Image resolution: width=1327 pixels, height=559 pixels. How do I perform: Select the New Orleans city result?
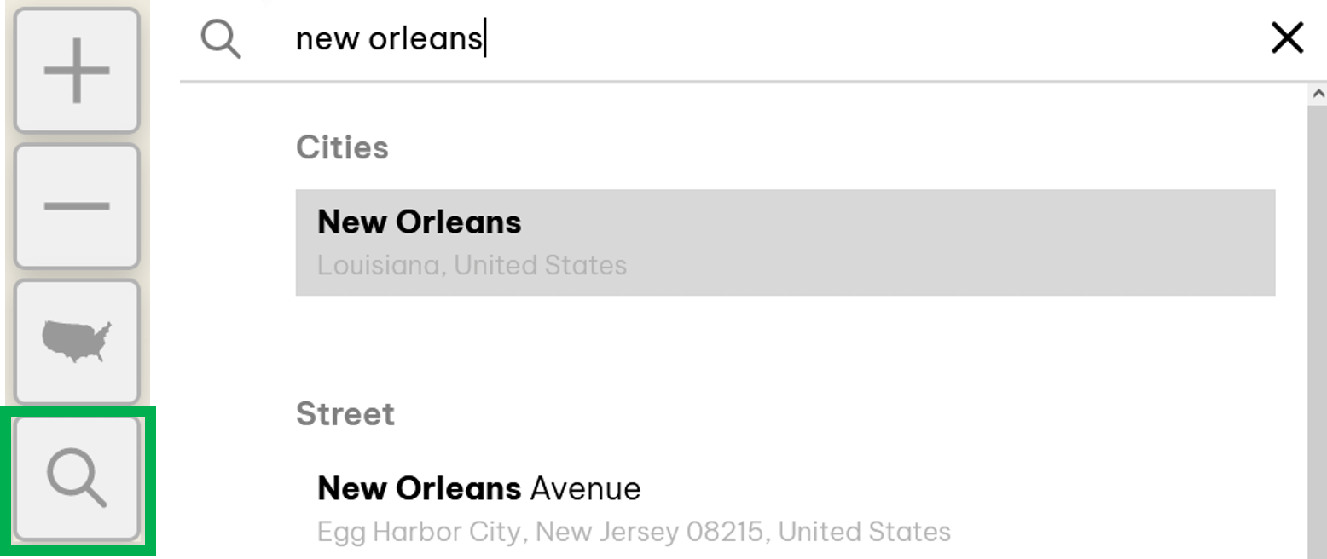[x=785, y=243]
